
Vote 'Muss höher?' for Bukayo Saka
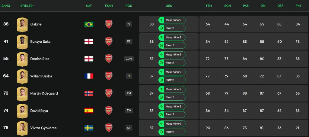pyautogui.click(x=172, y=38)
